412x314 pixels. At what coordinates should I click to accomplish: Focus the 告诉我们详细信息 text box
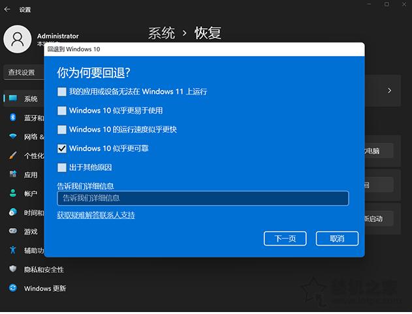203,198
